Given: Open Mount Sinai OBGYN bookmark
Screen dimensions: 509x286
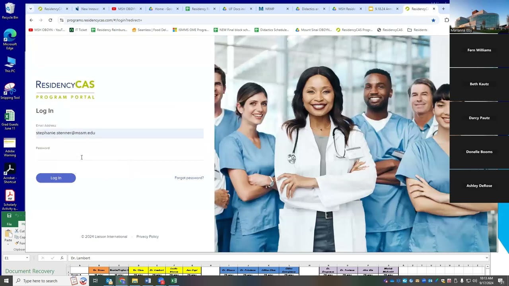Looking at the screenshot, I should pyautogui.click(x=313, y=30).
